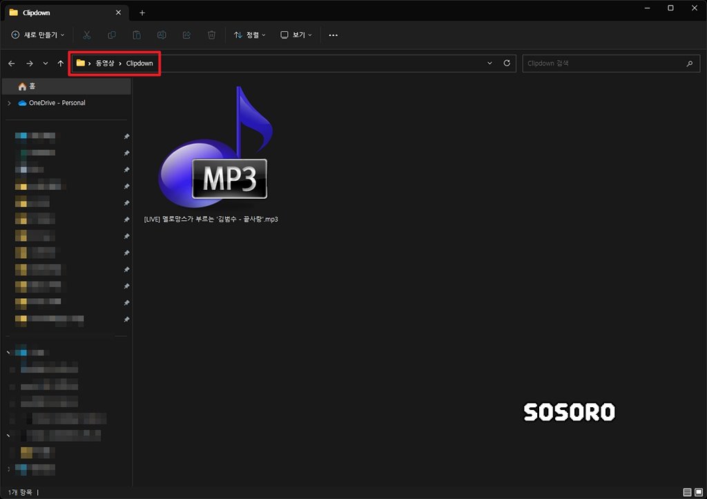The image size is (707, 499).
Task: Click folder icon in address bar
Action: pyautogui.click(x=80, y=63)
